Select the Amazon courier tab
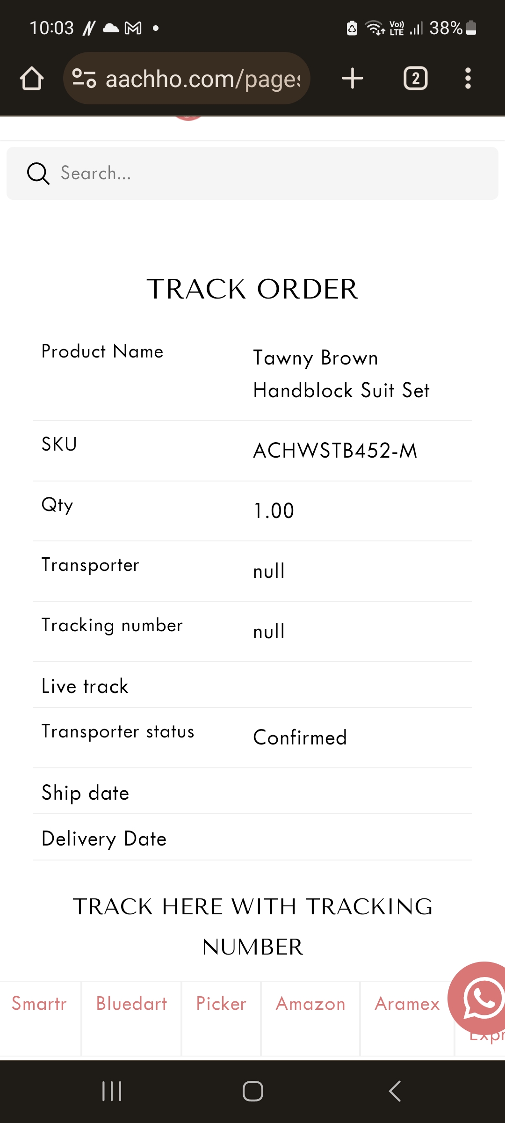 click(x=310, y=1004)
